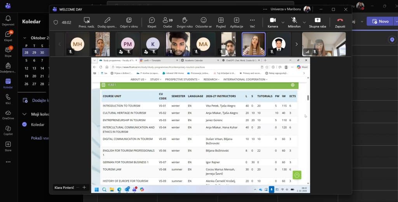This screenshot has width=398, height=202.
Task: Click Pokaži vse link in calendar pane
Action: pos(40,138)
